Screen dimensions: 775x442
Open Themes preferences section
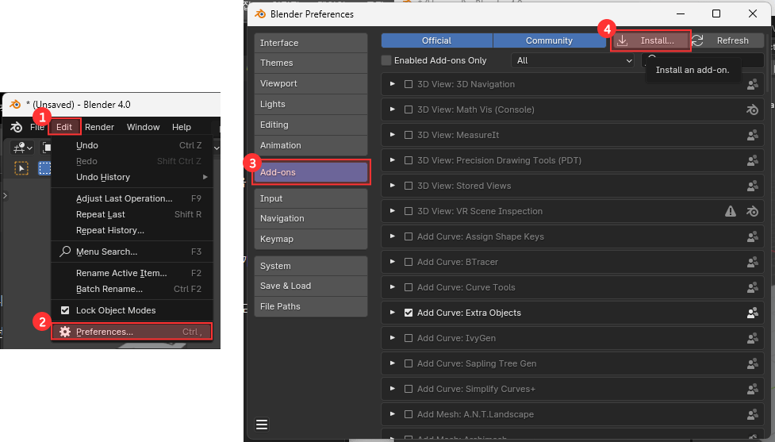tap(311, 63)
